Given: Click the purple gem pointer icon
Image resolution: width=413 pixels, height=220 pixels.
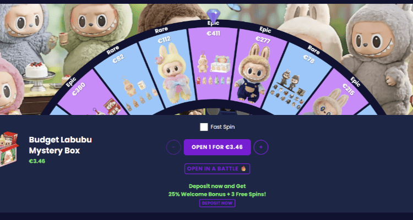Looking at the screenshot, I should click(x=213, y=15).
